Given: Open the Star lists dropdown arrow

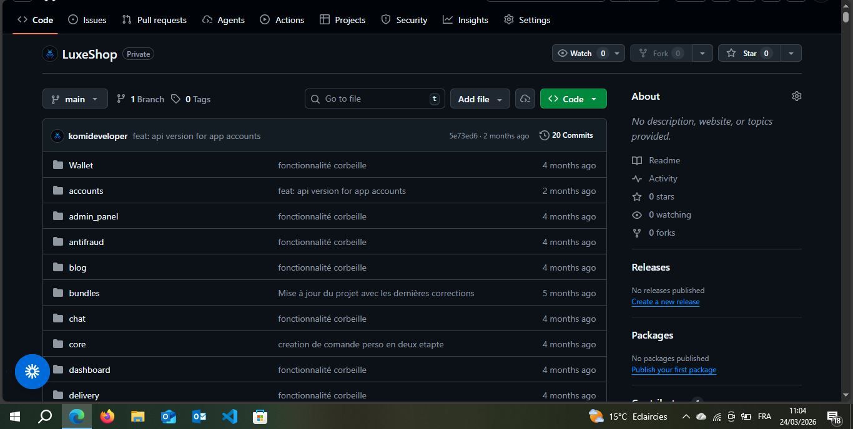Looking at the screenshot, I should tap(791, 54).
